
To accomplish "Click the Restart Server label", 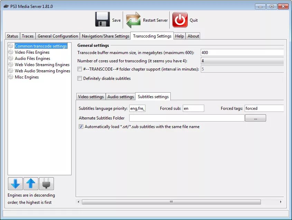I will point(155,20).
